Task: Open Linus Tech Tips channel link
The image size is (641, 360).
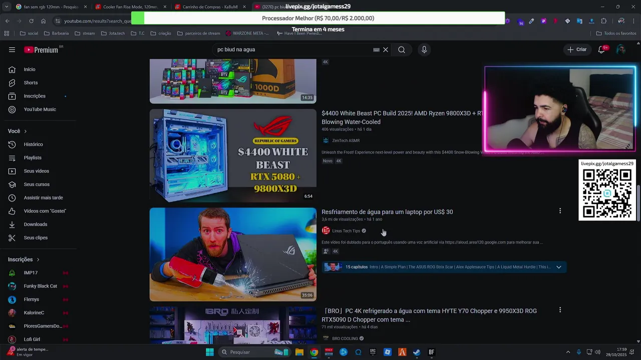Action: pos(346,231)
